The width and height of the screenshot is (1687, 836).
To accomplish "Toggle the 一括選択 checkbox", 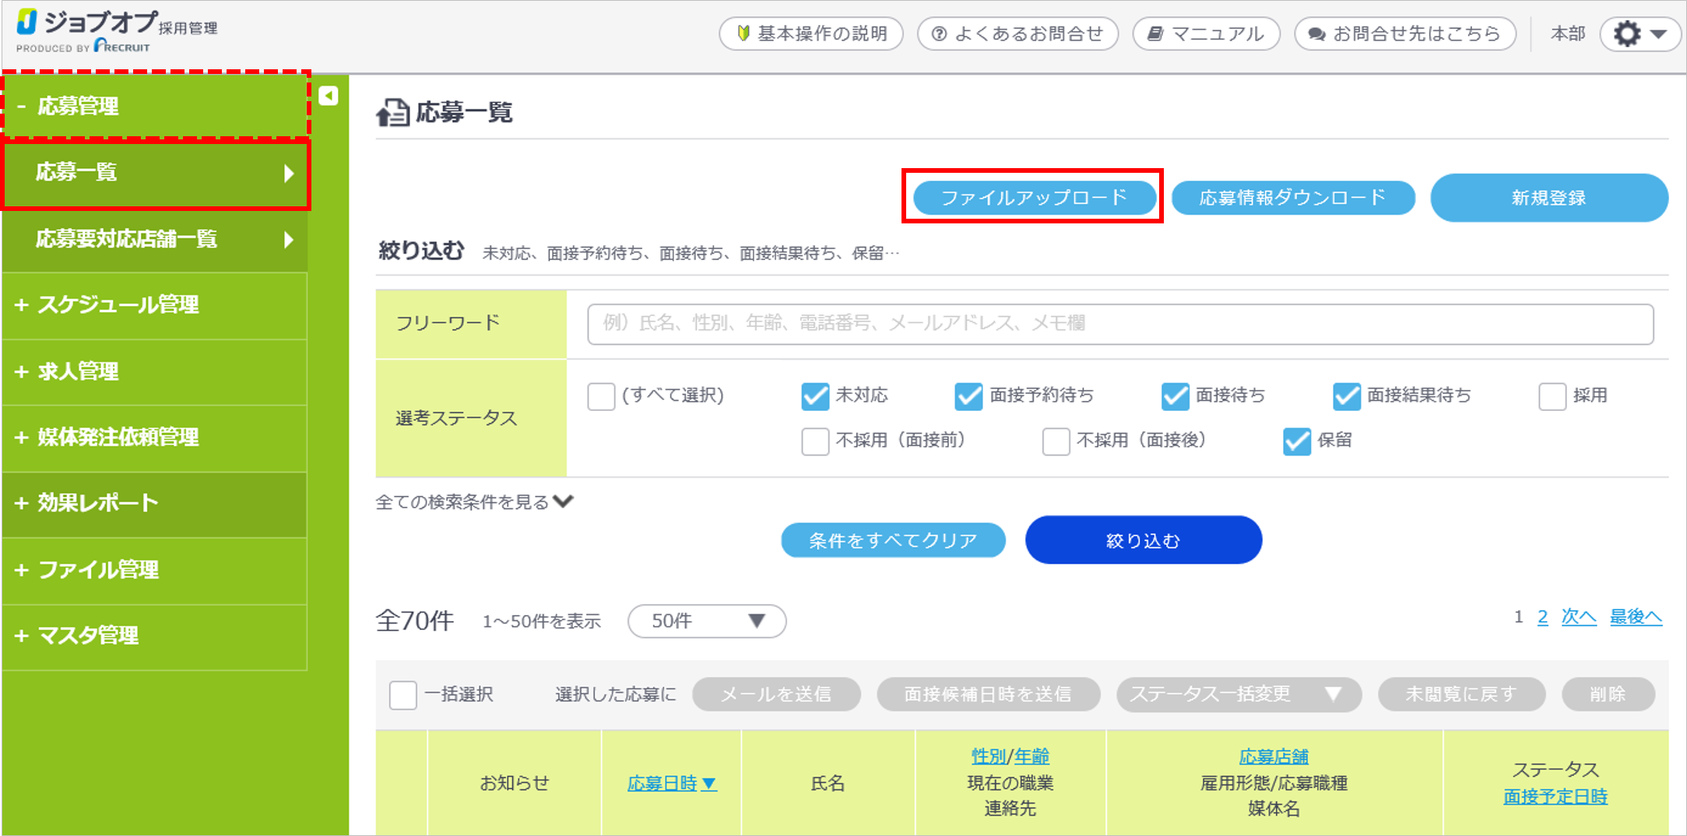I will click(x=403, y=694).
